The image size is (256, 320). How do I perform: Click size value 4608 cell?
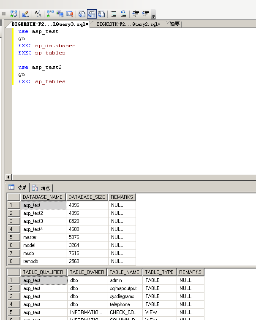87,229
